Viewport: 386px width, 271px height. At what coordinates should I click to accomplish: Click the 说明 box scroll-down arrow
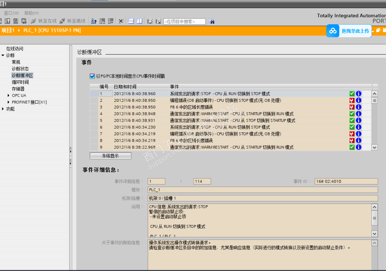click(374, 234)
